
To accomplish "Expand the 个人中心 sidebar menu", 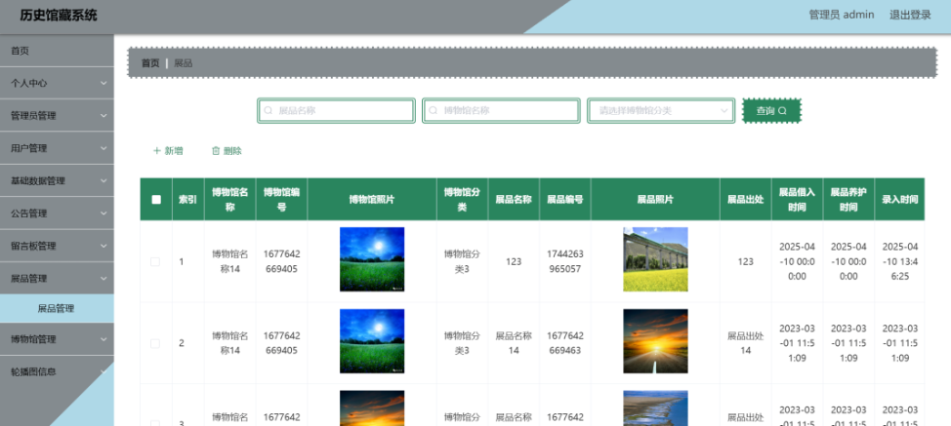I will (57, 83).
